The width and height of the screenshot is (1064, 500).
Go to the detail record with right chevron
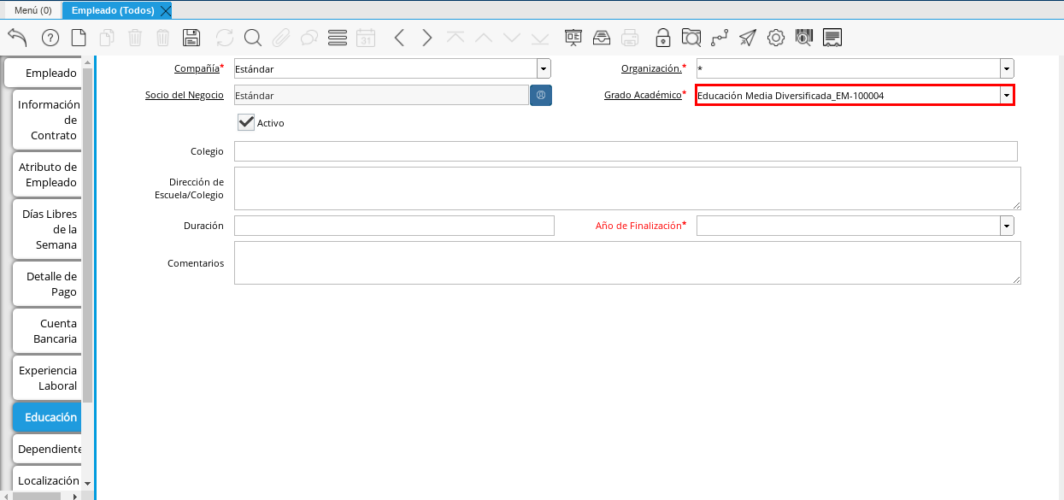(427, 37)
